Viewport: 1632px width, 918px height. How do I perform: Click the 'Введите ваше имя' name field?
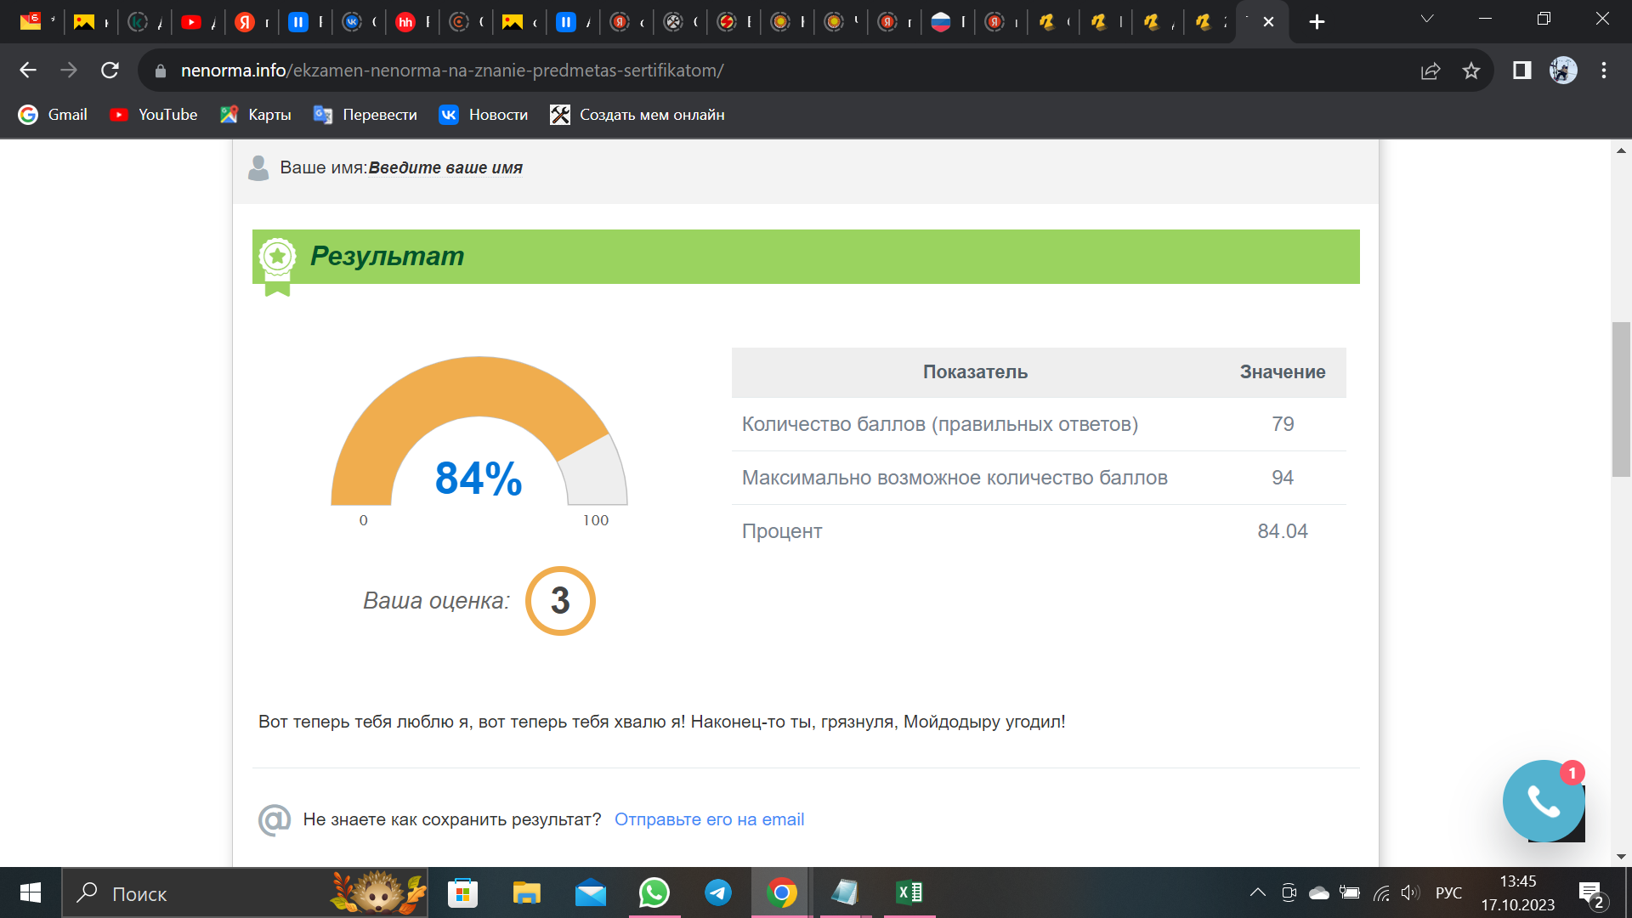(445, 167)
